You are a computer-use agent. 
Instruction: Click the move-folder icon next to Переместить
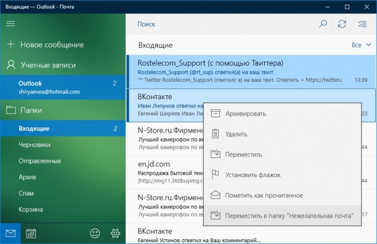215,154
